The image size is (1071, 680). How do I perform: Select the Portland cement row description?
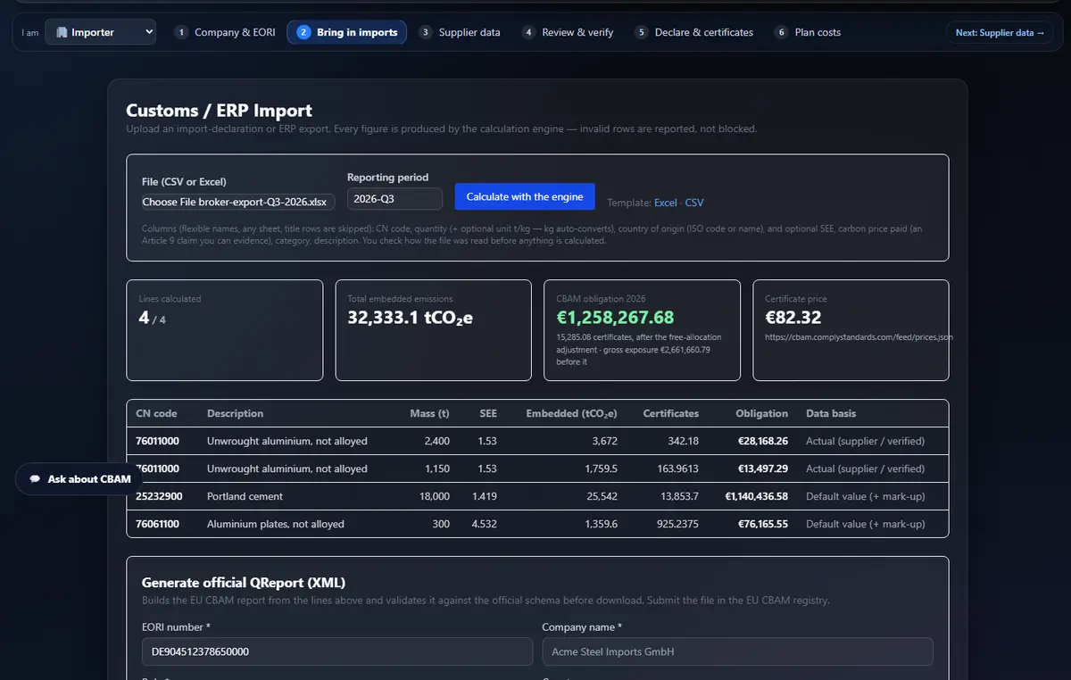[x=245, y=496]
